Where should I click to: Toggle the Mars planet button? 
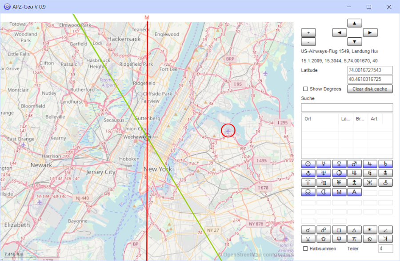point(355,164)
